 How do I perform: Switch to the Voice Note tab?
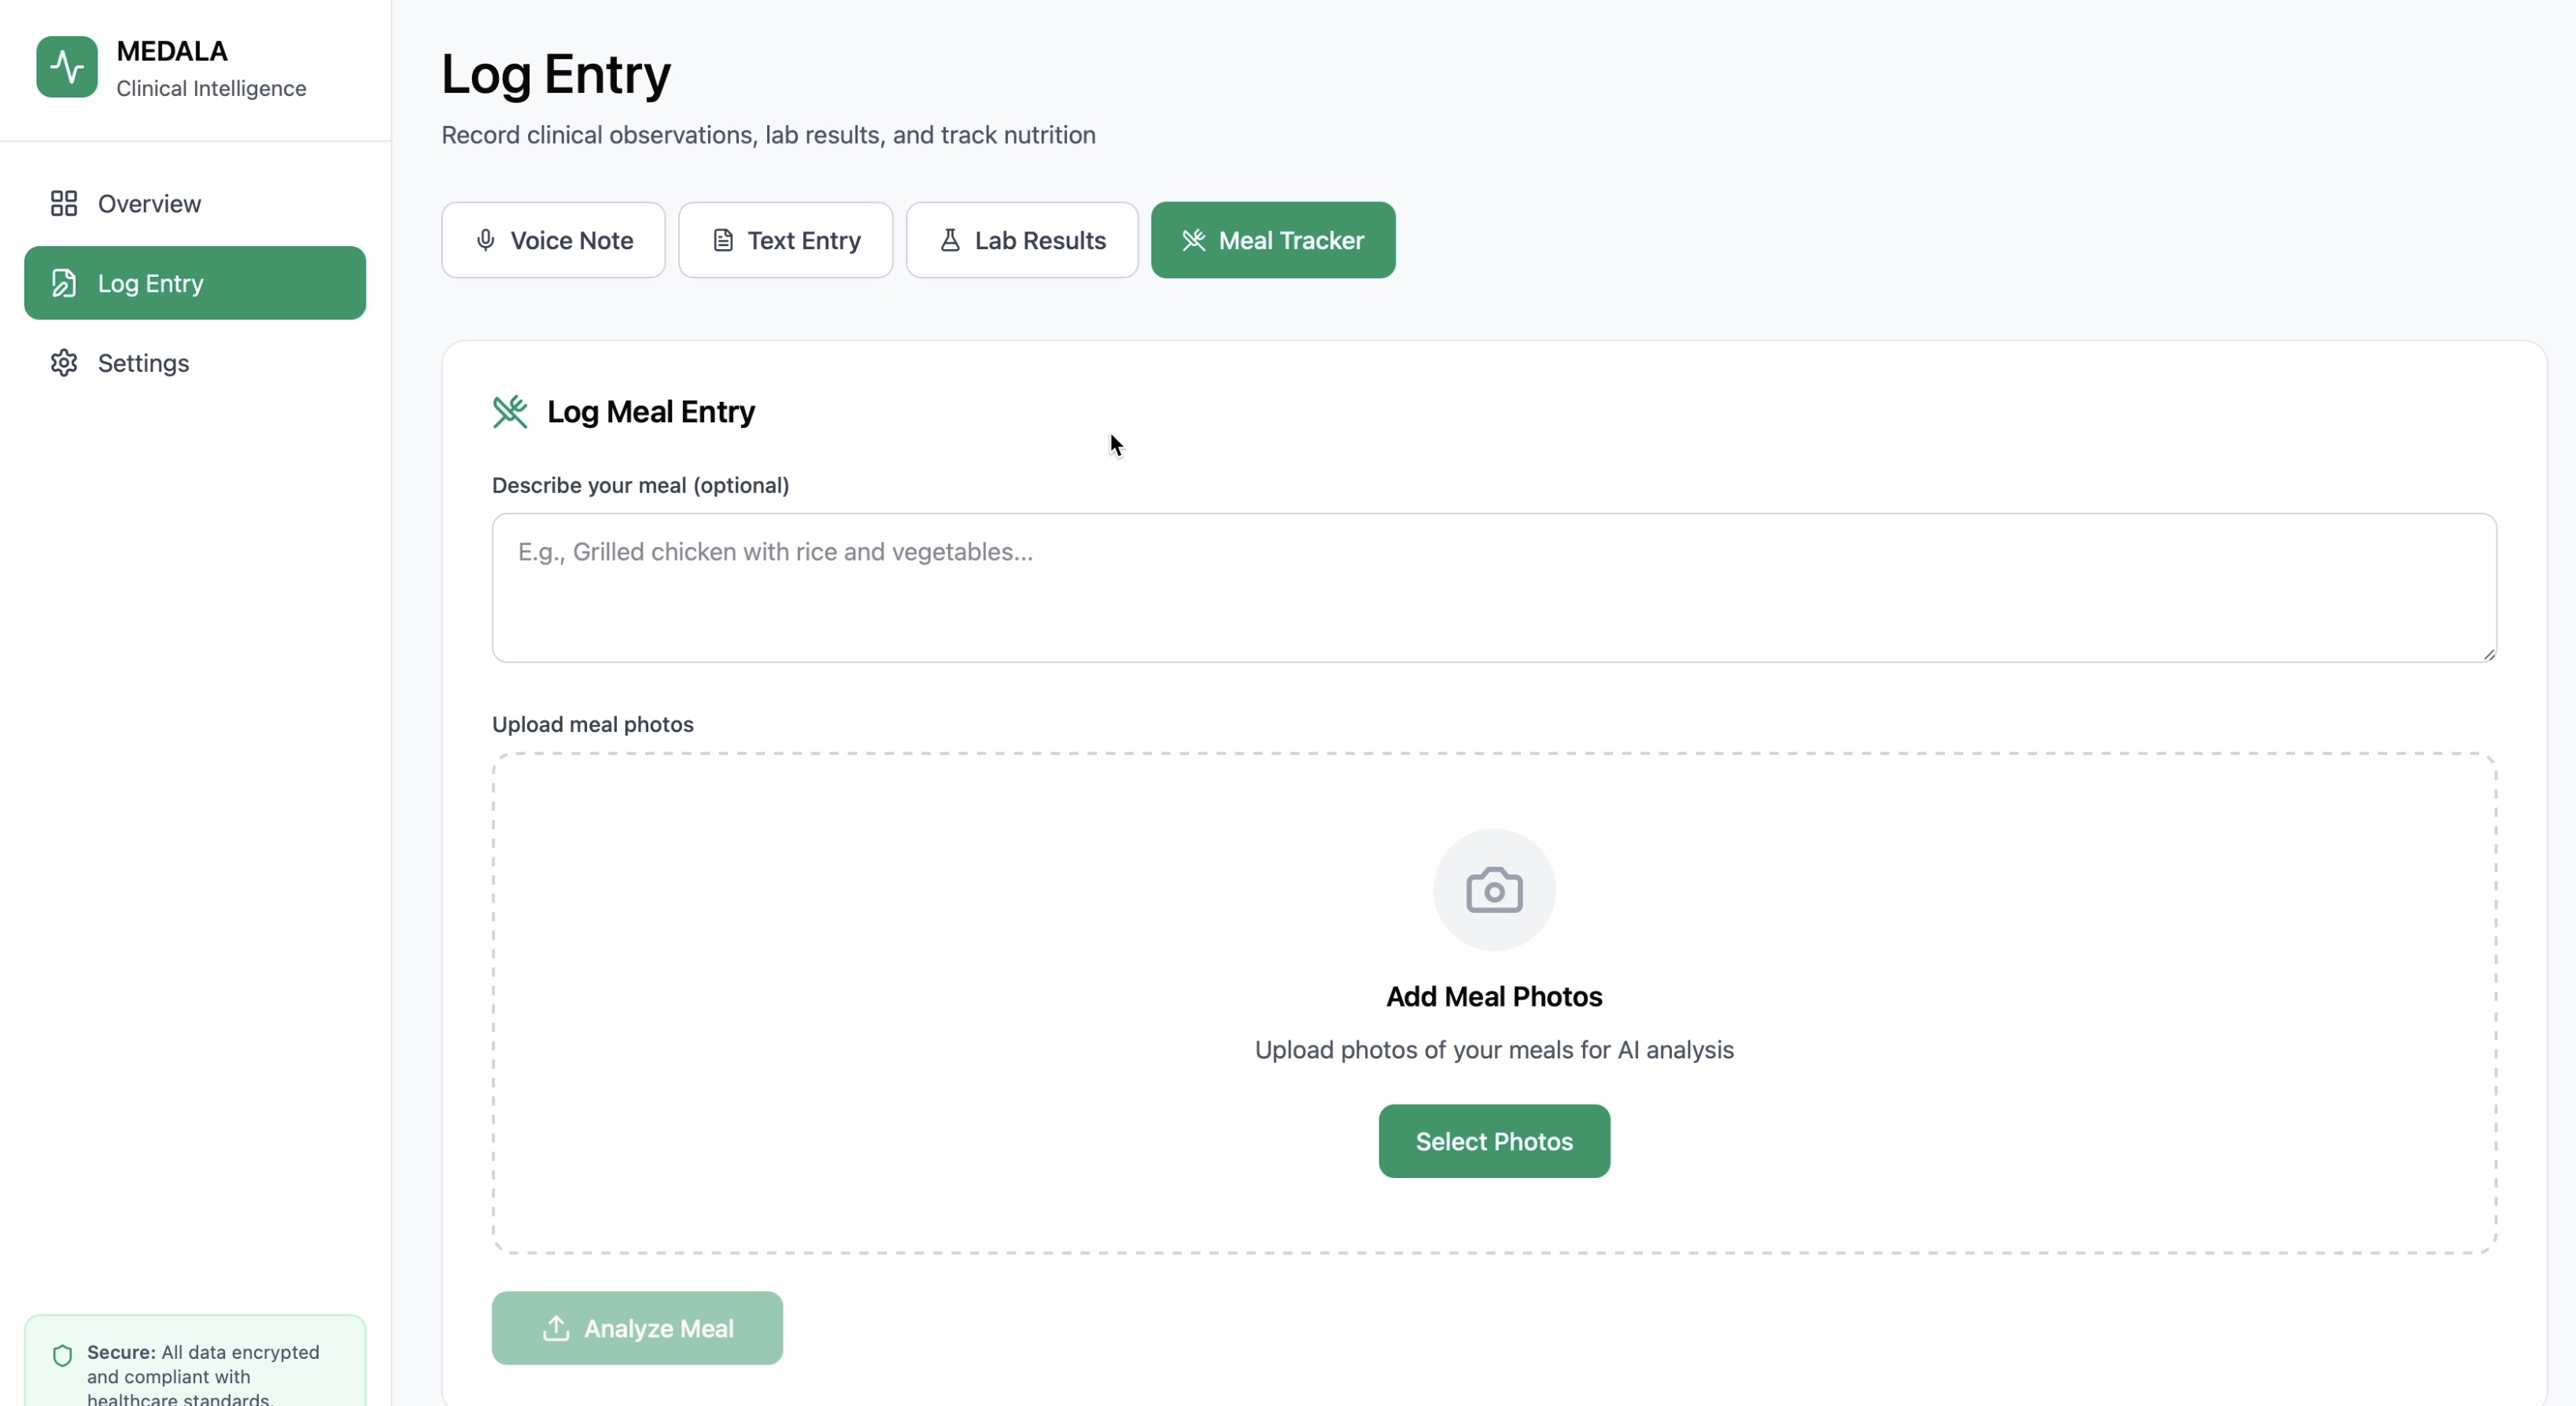(553, 241)
